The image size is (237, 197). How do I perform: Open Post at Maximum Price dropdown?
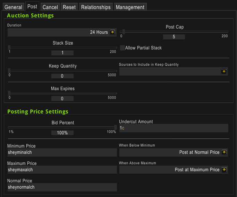(x=173, y=170)
